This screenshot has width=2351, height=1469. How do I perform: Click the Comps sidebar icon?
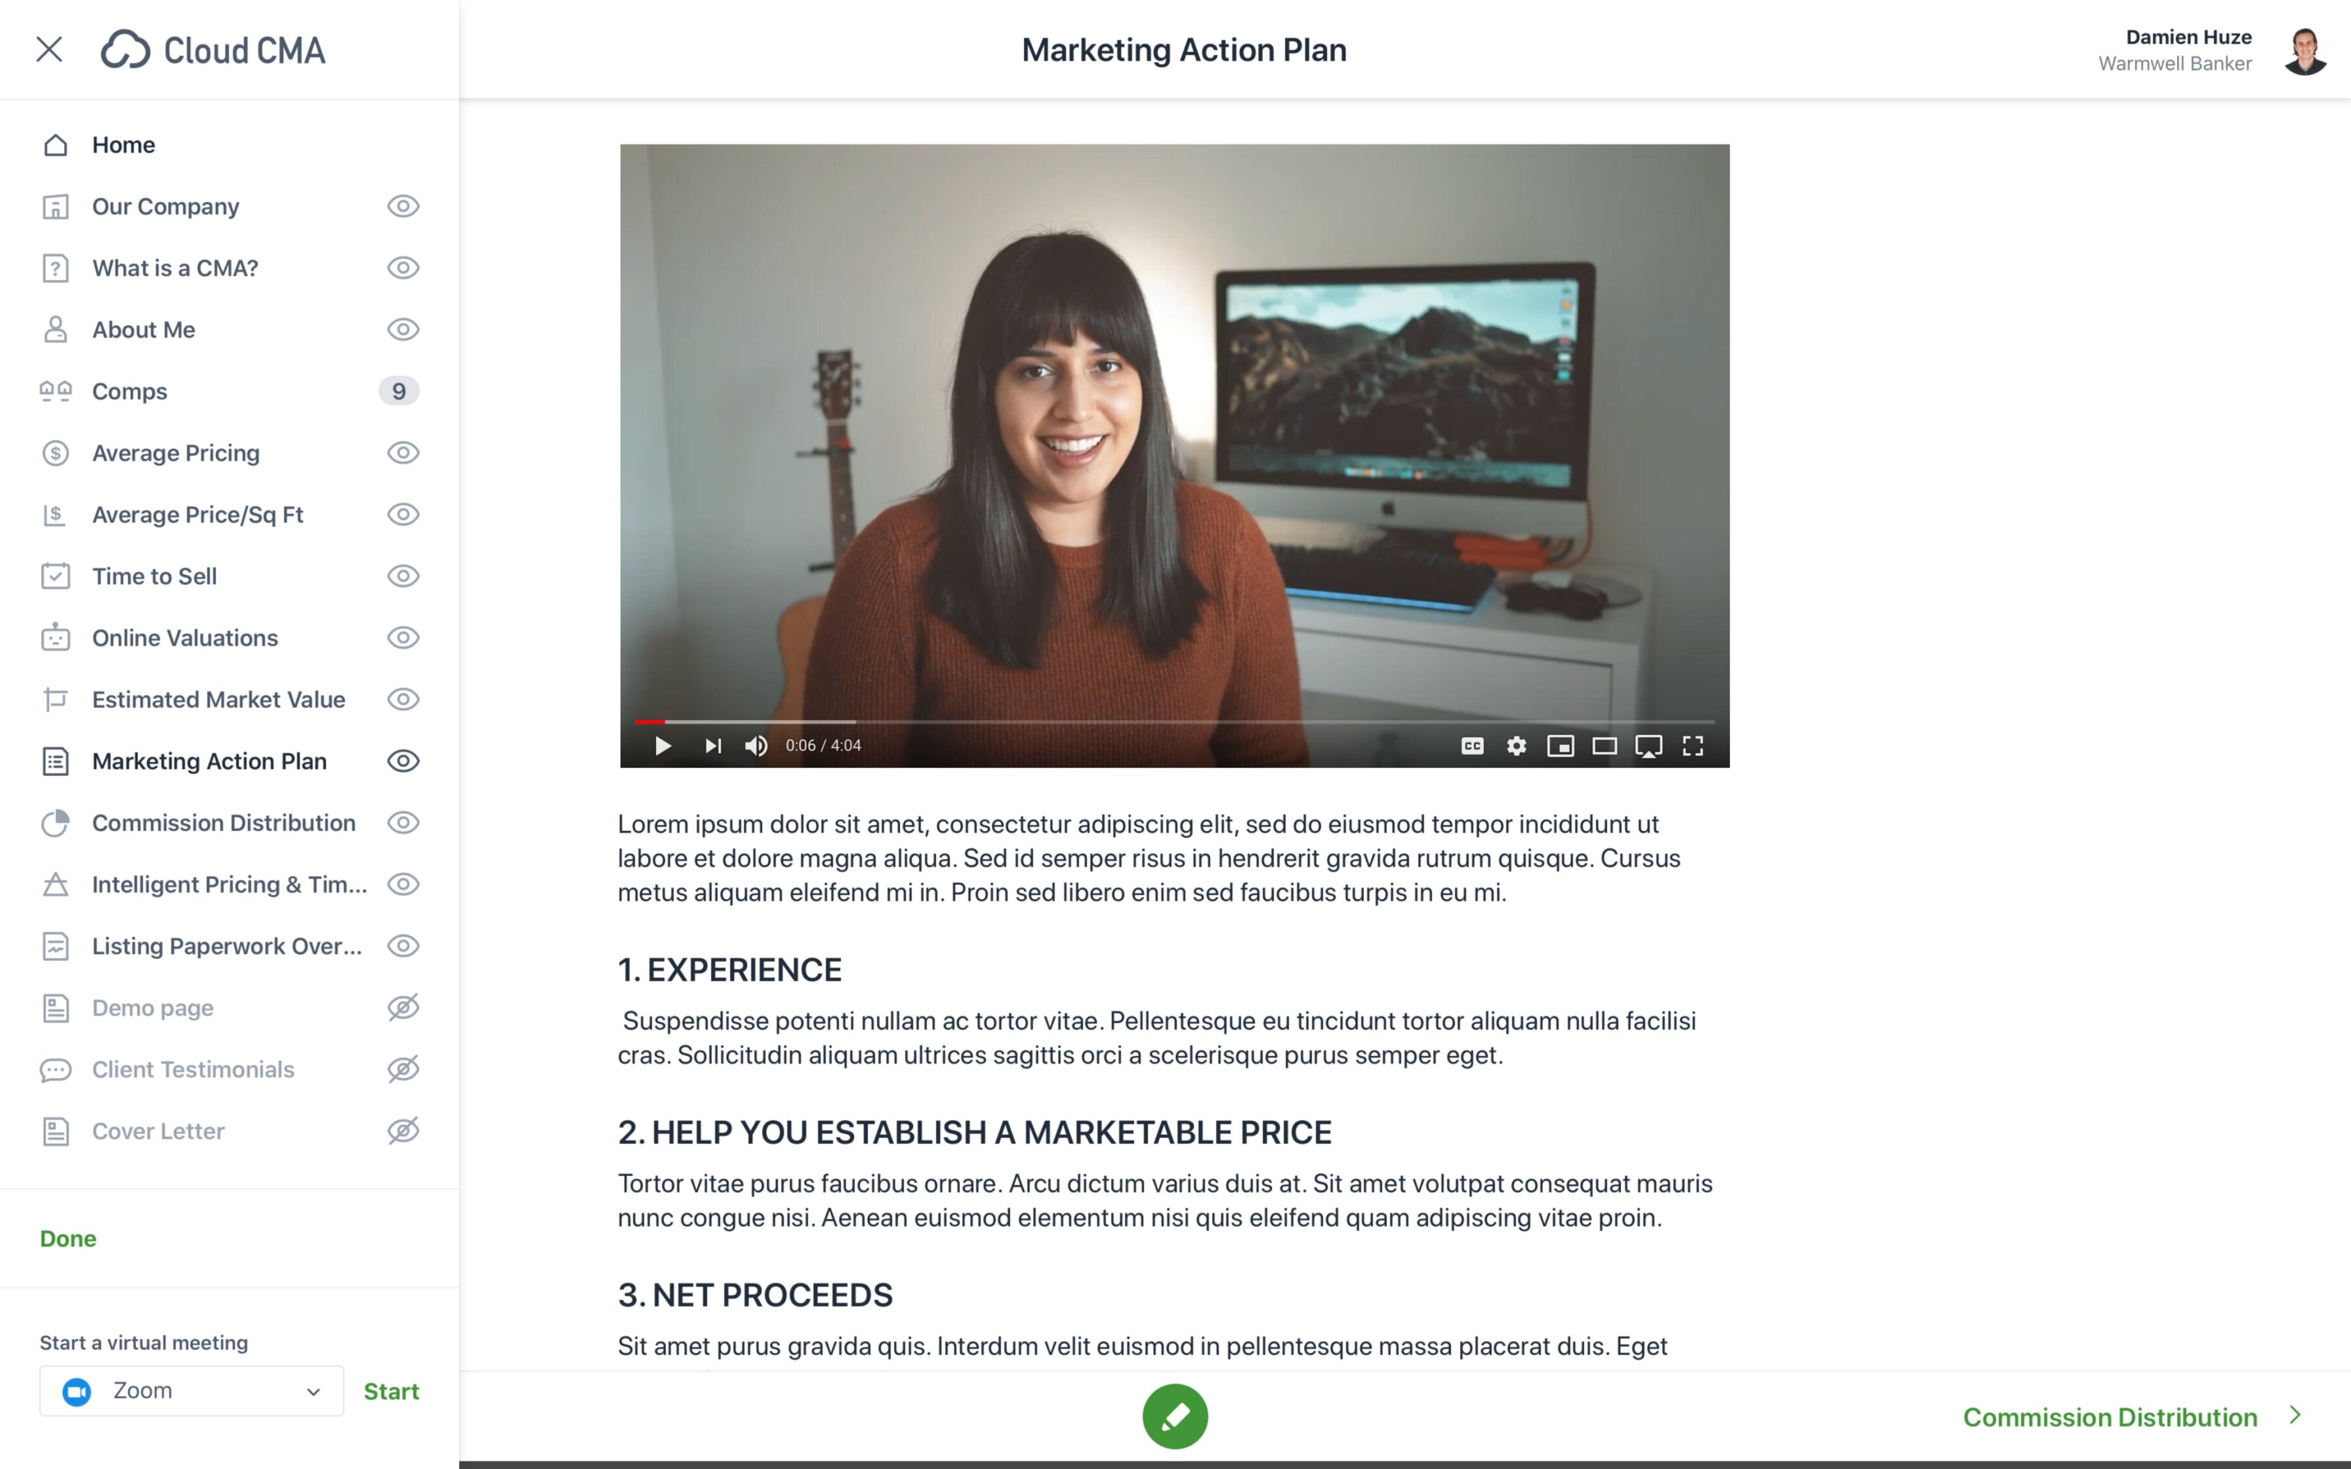(x=56, y=391)
